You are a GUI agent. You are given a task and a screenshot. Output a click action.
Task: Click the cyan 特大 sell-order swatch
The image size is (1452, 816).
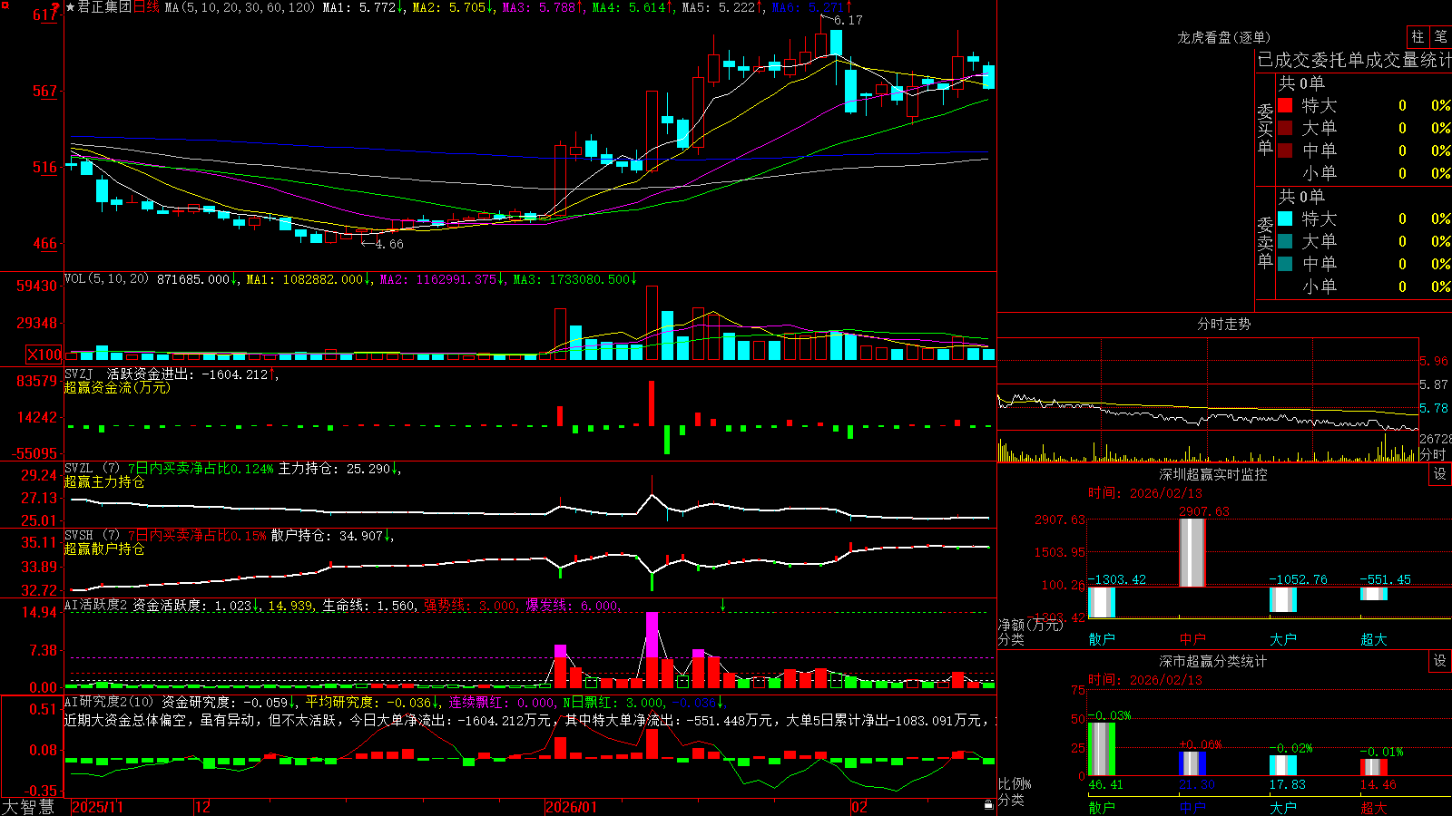(x=1285, y=219)
